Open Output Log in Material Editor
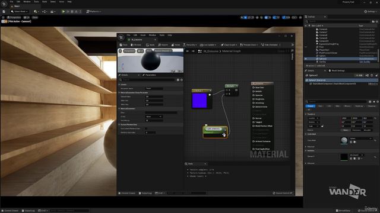 (145, 193)
